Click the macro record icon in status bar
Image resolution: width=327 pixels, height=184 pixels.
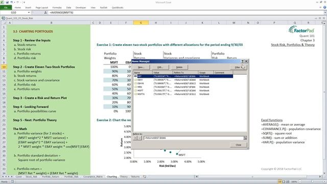pyautogui.click(x=12, y=182)
